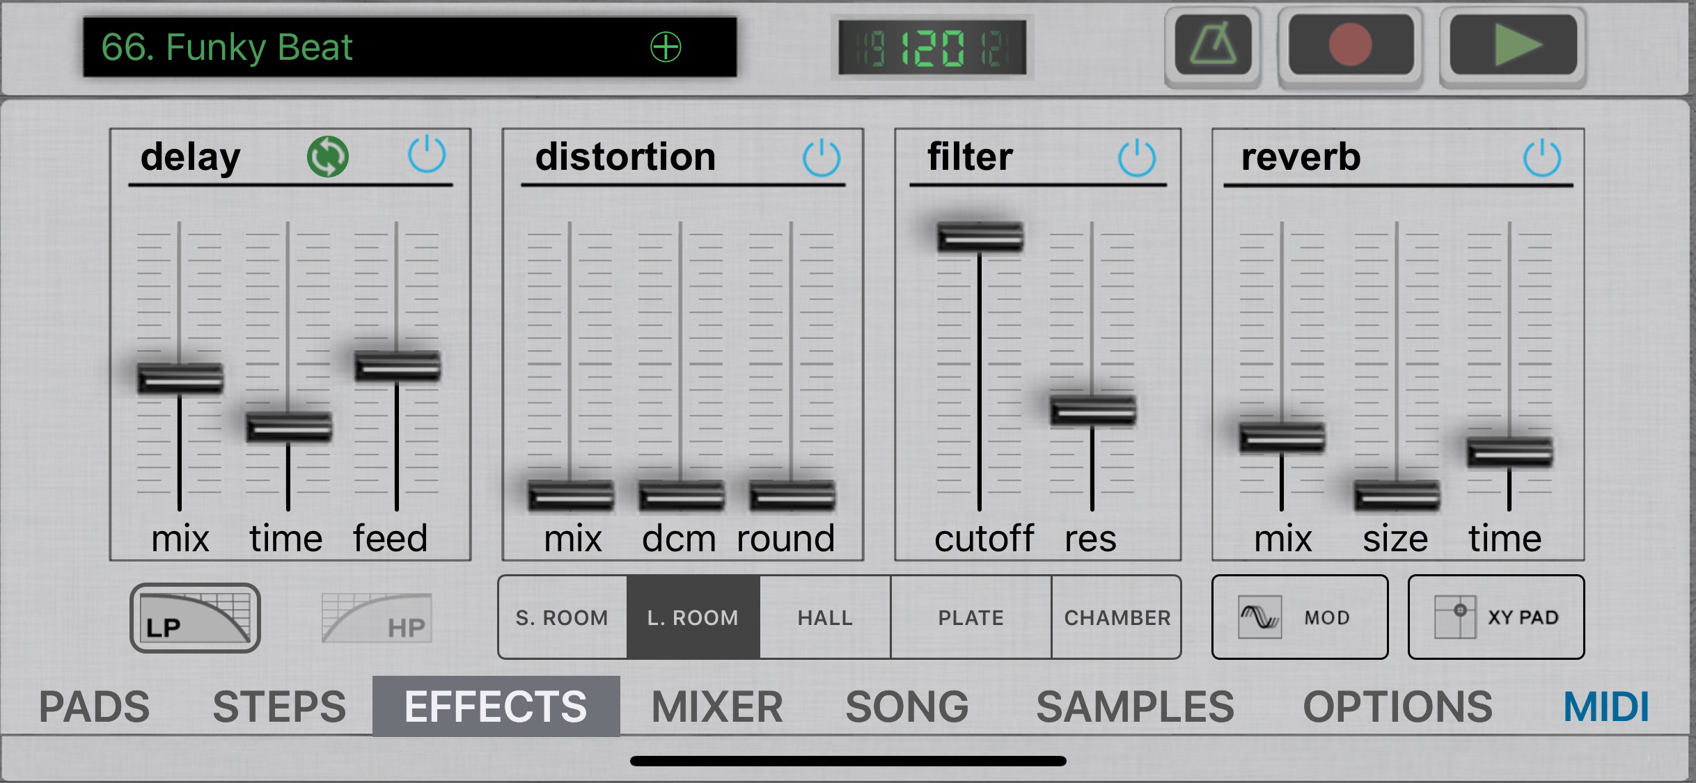Click the distortion dcm slider handle
The image size is (1696, 783).
[x=681, y=496]
